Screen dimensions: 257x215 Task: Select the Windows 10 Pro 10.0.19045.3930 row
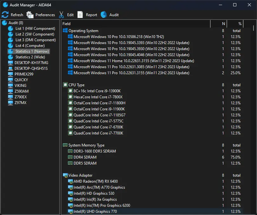point(152,49)
